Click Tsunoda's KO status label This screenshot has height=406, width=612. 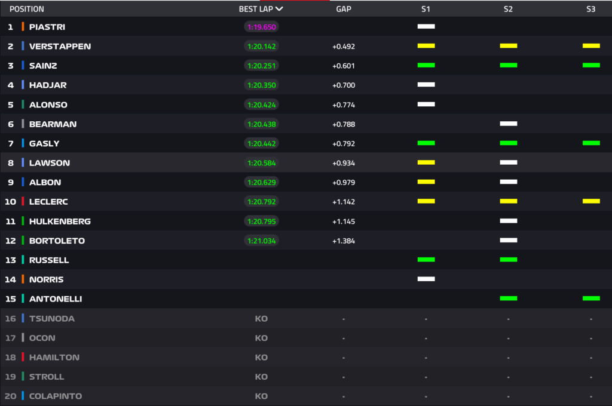click(261, 318)
